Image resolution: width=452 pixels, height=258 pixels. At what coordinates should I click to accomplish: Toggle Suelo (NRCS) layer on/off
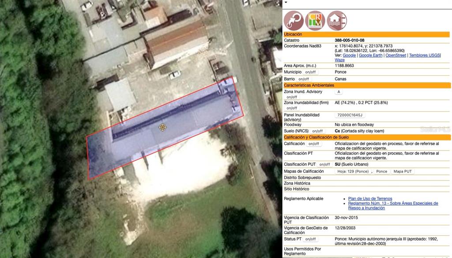(x=317, y=131)
